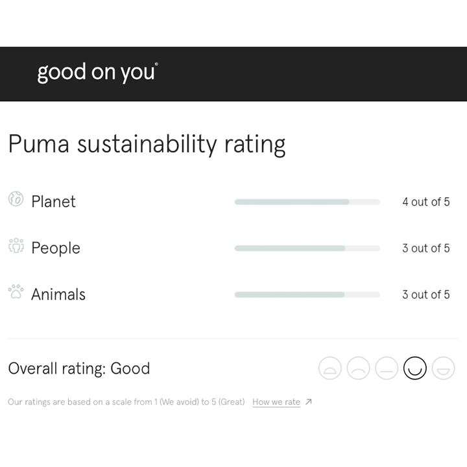Screen dimensions: 467x467
Task: Select the neutral face rating icon
Action: tap(387, 368)
